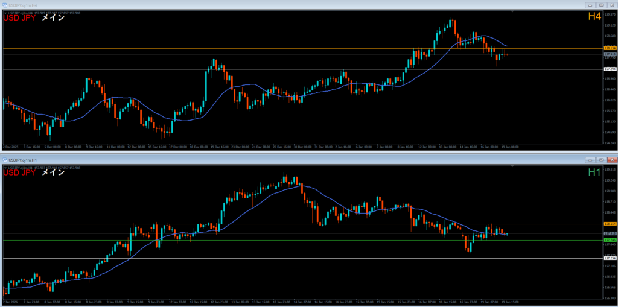Click the green 157.746 price label on H1
Viewport: 618px width, 307px height.
[610, 240]
